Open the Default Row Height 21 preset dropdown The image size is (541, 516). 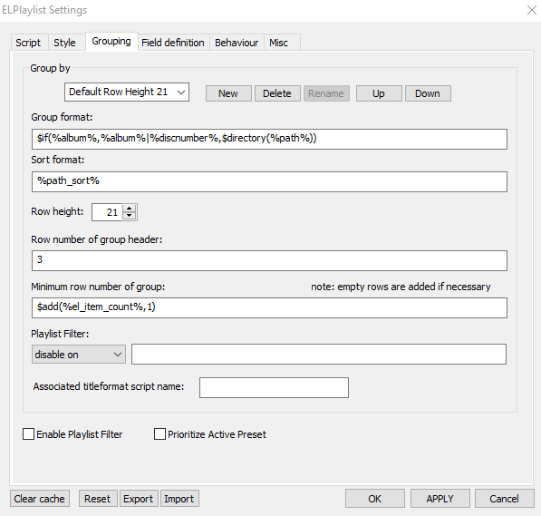tap(127, 92)
